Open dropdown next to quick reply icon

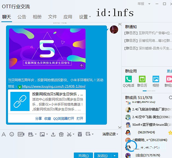93,134
